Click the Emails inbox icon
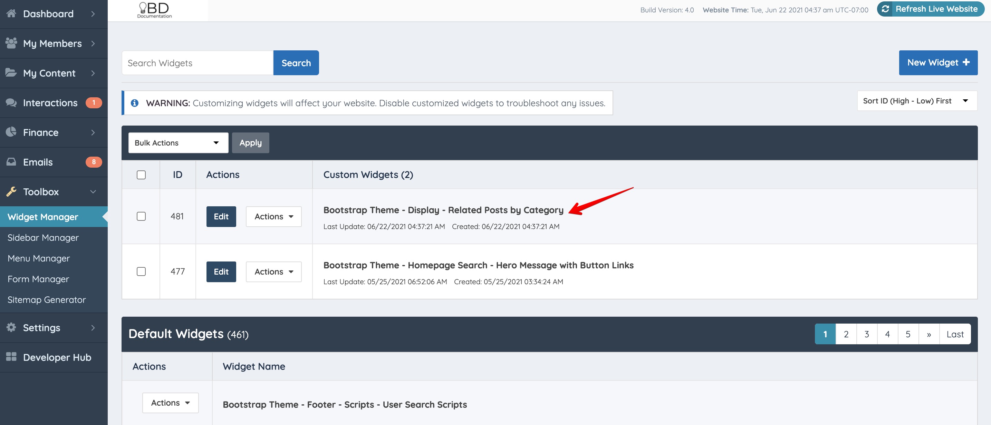 pyautogui.click(x=11, y=162)
